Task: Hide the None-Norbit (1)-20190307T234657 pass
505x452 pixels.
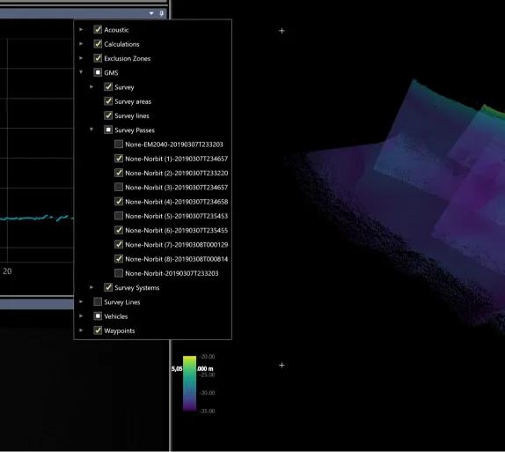Action: coord(119,159)
